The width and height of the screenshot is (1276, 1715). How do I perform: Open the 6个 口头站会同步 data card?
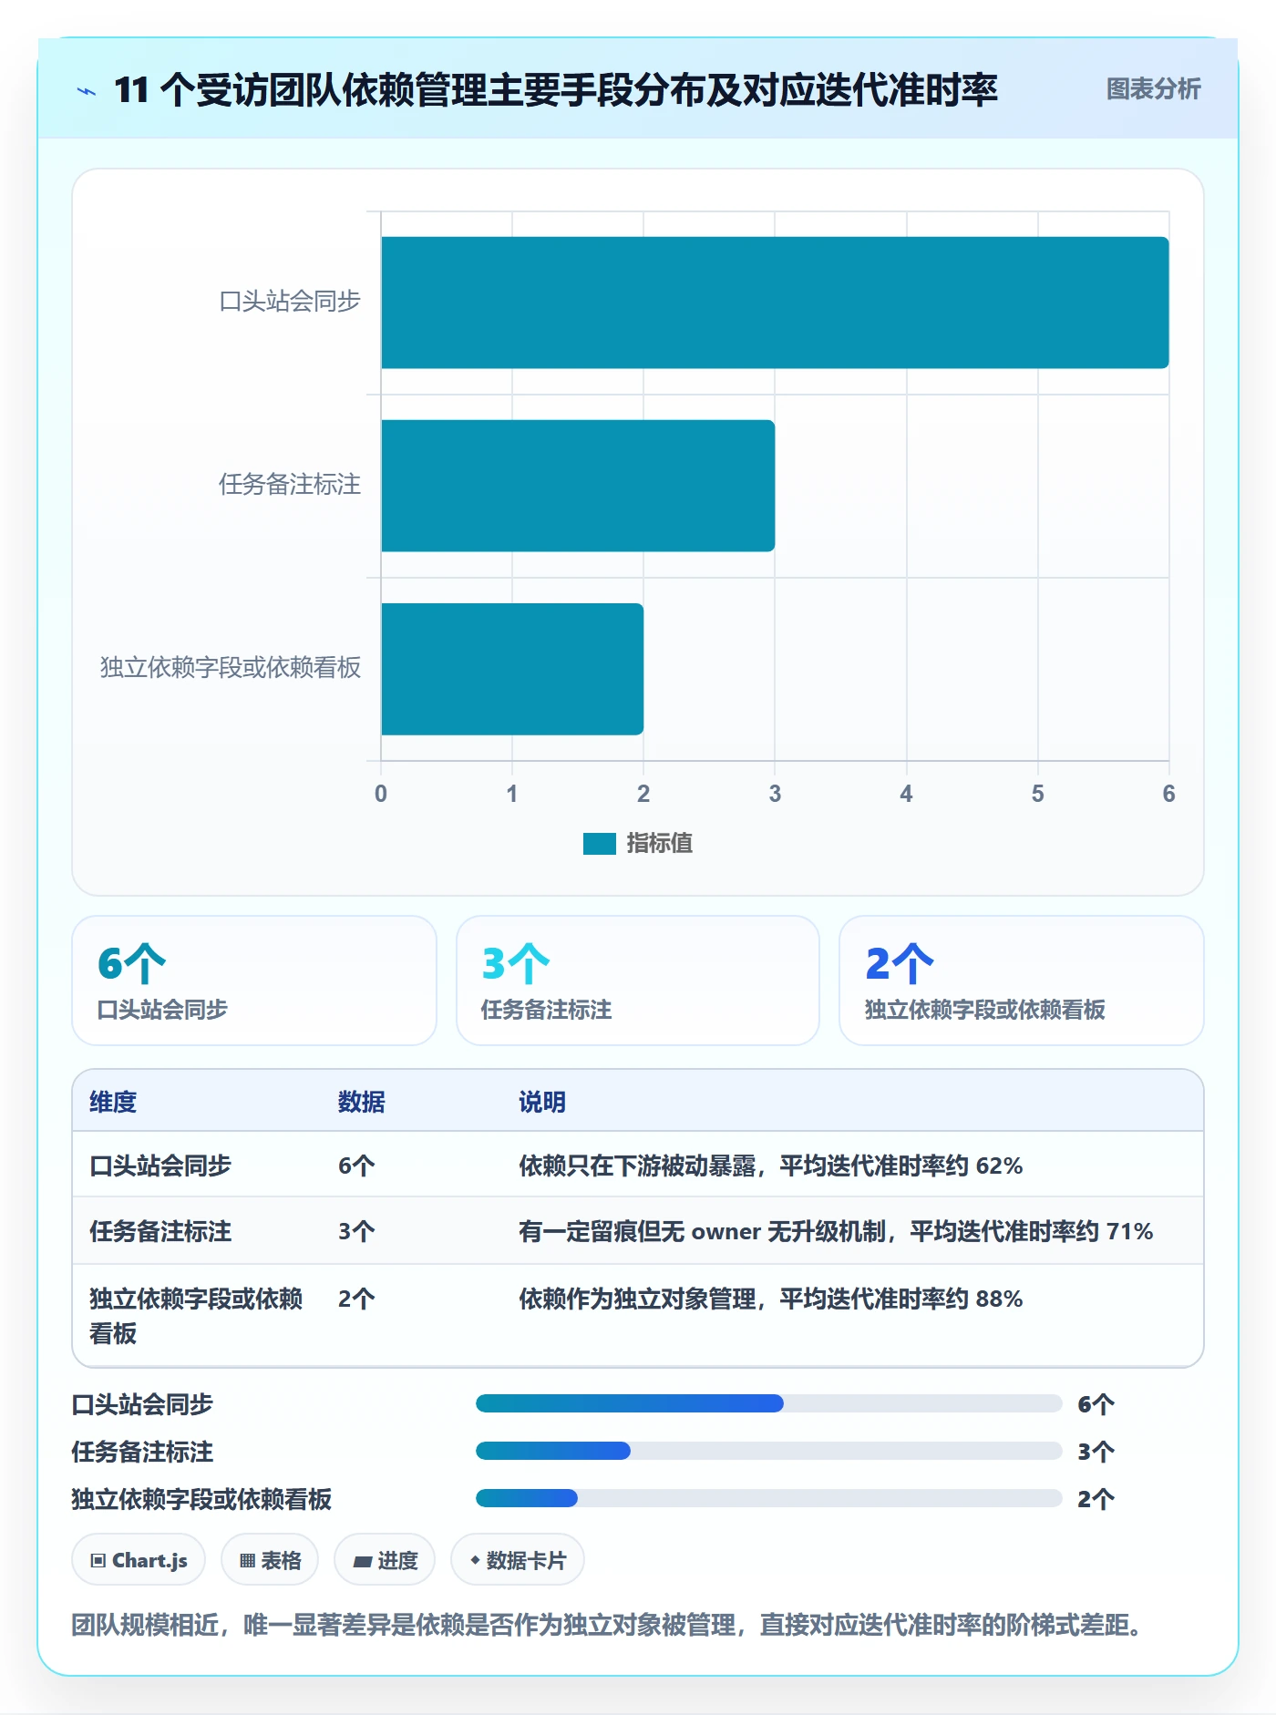[x=254, y=981]
